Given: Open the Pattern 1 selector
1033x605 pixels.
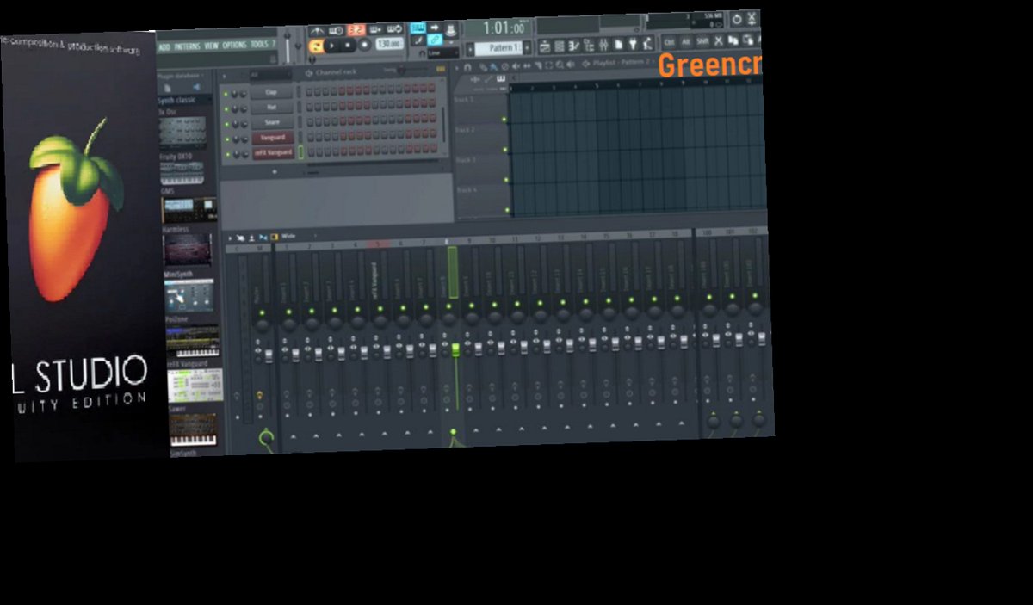Looking at the screenshot, I should pos(499,48).
